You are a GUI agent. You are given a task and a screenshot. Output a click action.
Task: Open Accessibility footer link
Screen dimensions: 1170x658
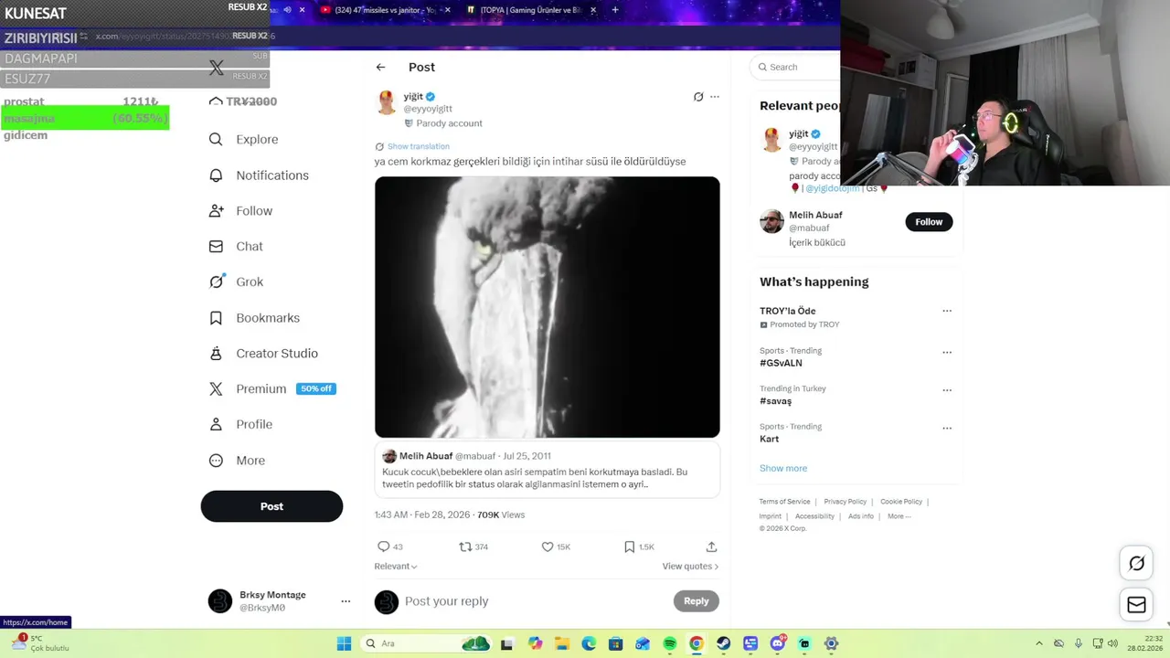814,516
